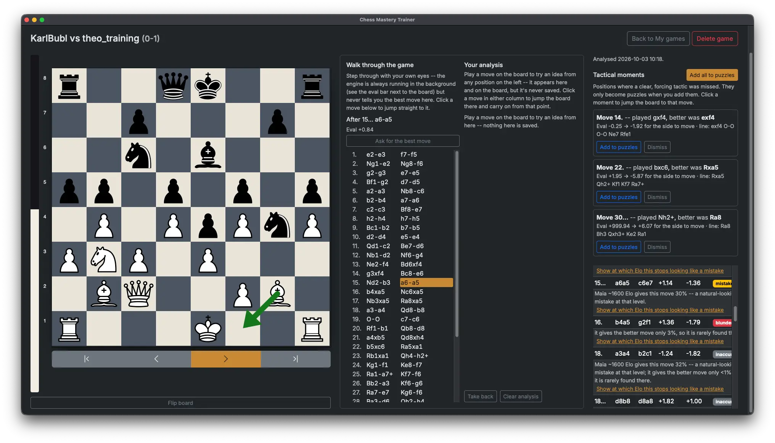Click Clear analysis button

tap(521, 396)
